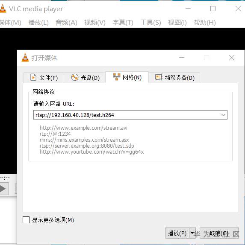
Task: Open the 媒体(M) menu
Action: tap(10, 23)
